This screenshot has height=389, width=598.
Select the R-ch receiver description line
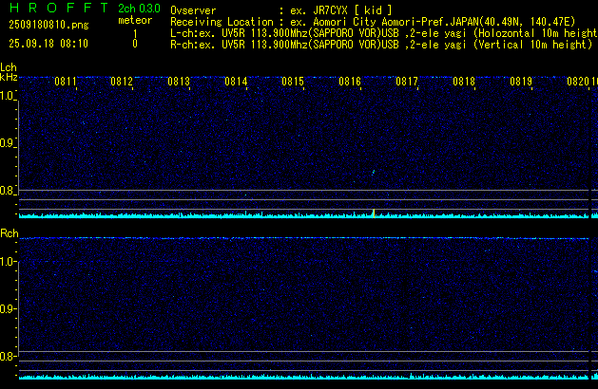tap(380, 44)
